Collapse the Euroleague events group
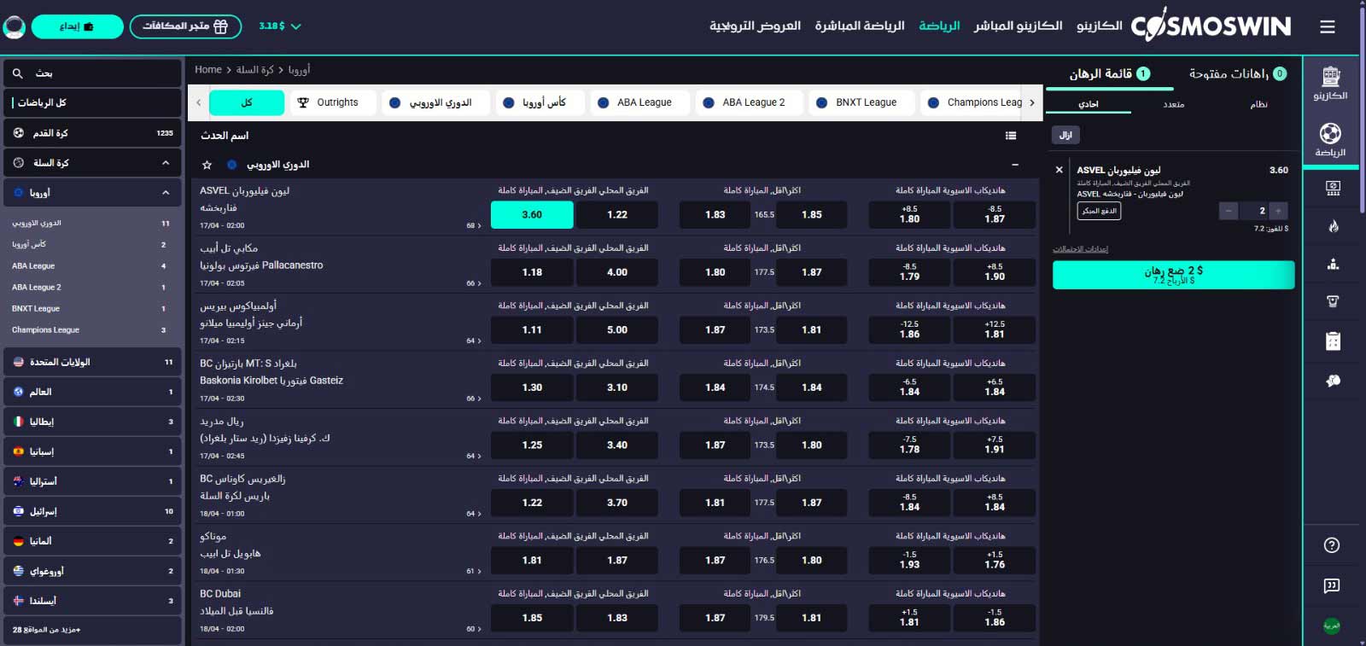1366x646 pixels. (1015, 165)
